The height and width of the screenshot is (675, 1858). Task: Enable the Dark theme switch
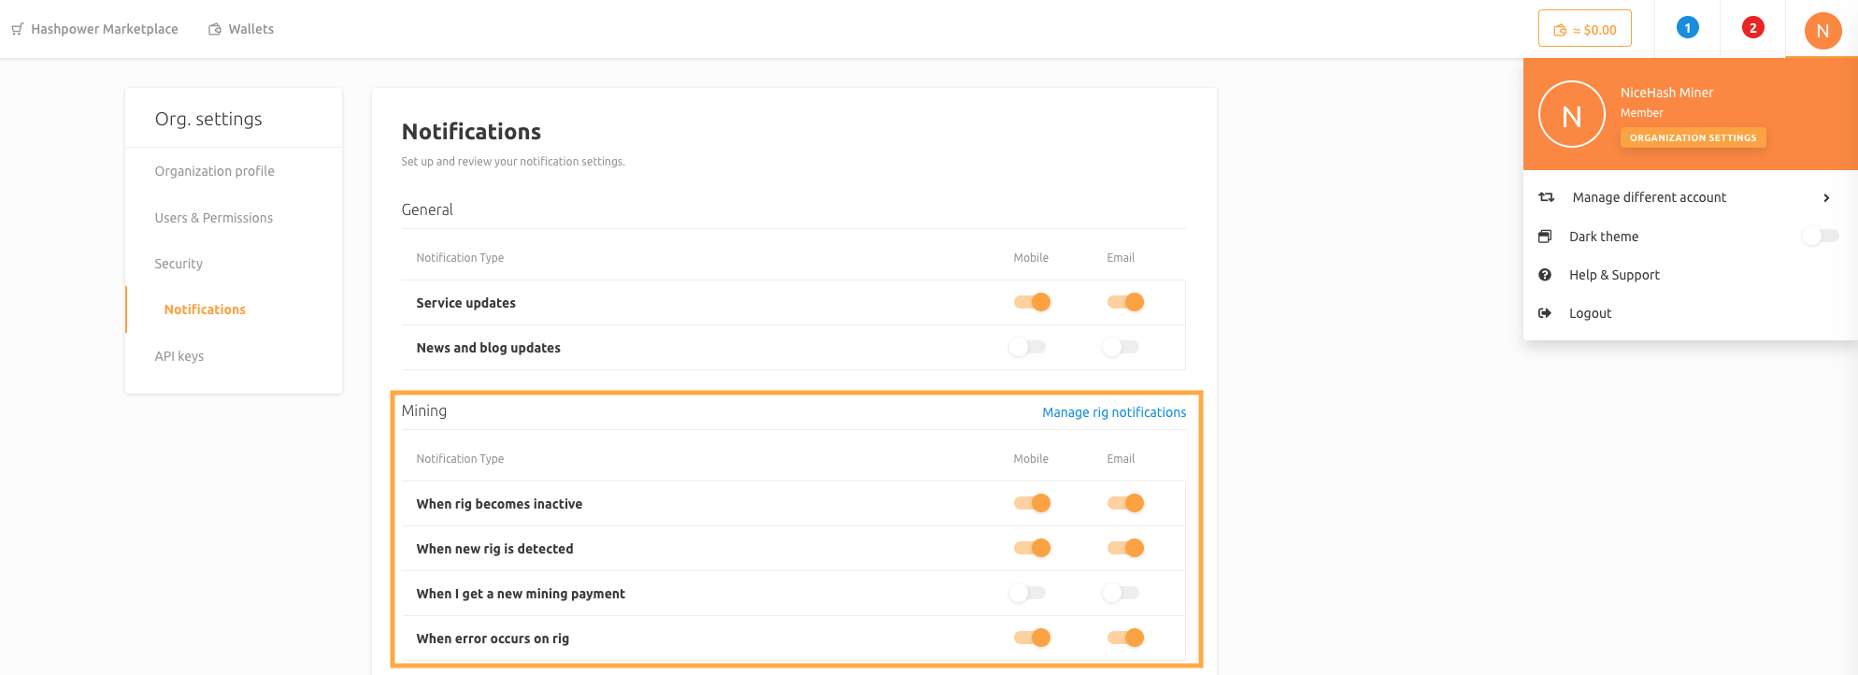pos(1820,237)
